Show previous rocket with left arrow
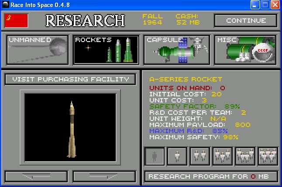282x187 pixels. coord(36,176)
